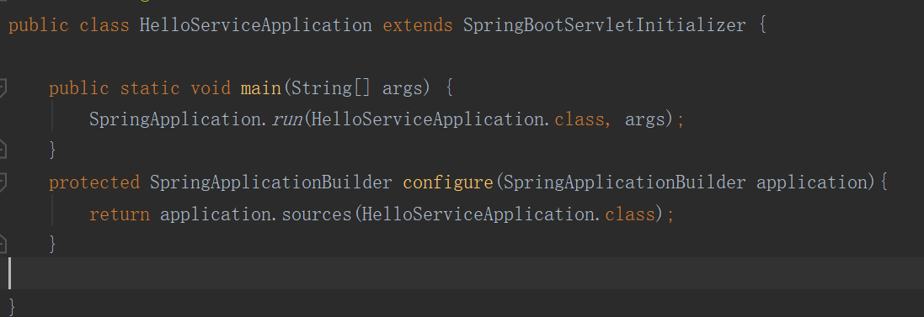This screenshot has width=924, height=317.
Task: Click the configure method name
Action: pyautogui.click(x=448, y=182)
